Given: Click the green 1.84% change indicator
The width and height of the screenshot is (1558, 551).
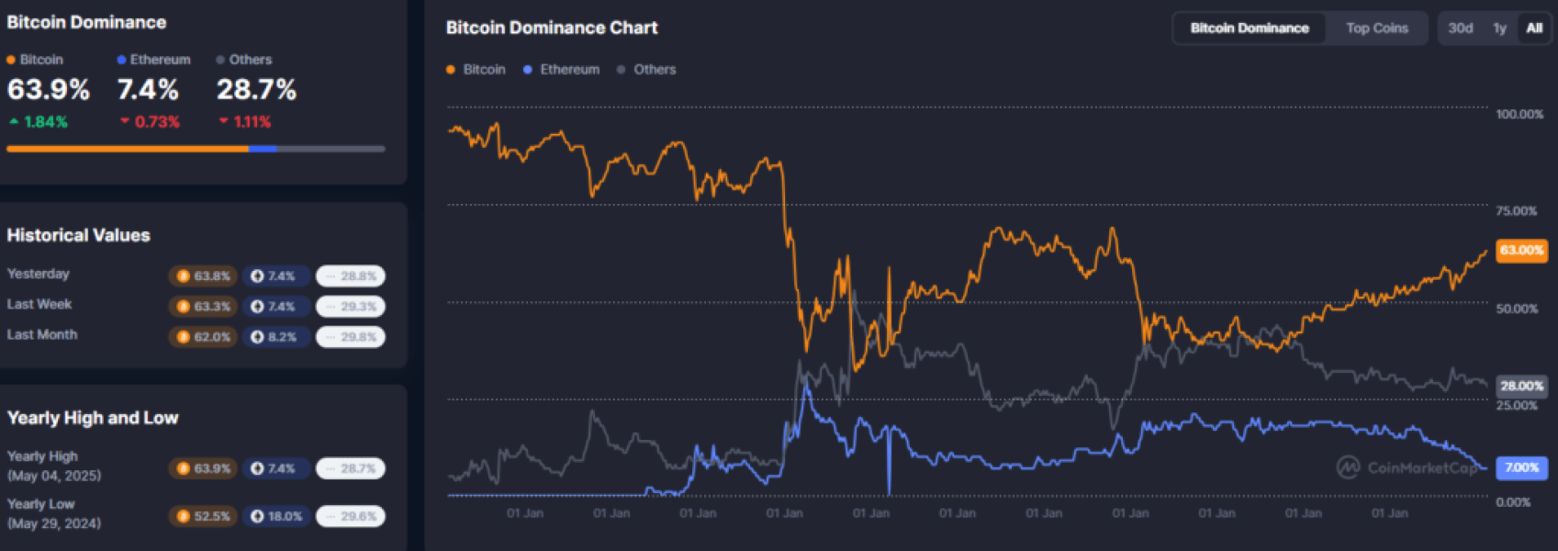Looking at the screenshot, I should click(39, 122).
